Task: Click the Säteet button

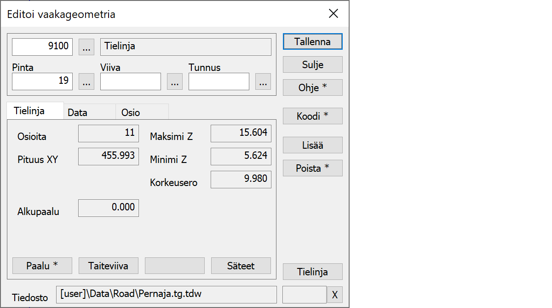Action: [241, 265]
